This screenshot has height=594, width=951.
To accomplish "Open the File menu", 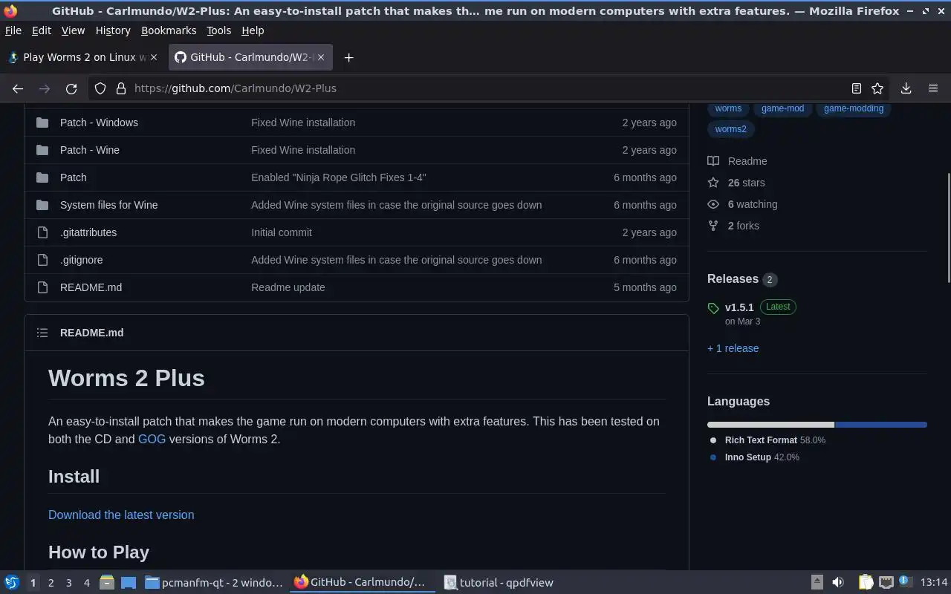I will pos(13,30).
